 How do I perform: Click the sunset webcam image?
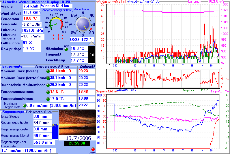tap(77, 122)
